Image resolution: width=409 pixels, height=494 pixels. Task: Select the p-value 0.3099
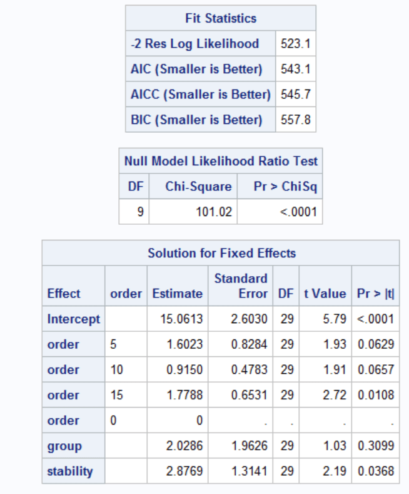click(x=376, y=446)
